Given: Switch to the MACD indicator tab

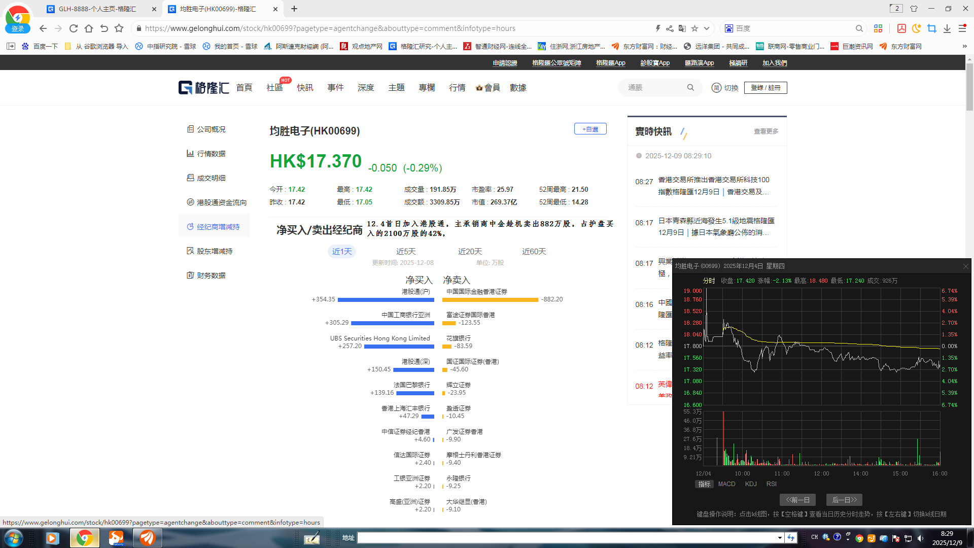Looking at the screenshot, I should (726, 484).
